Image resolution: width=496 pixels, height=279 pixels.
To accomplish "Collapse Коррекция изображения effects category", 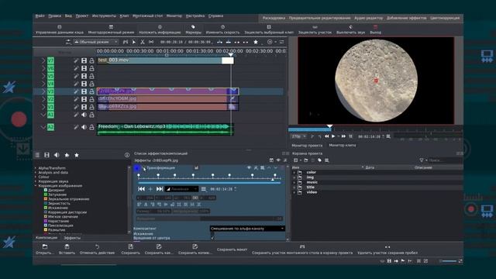I will click(x=36, y=186).
